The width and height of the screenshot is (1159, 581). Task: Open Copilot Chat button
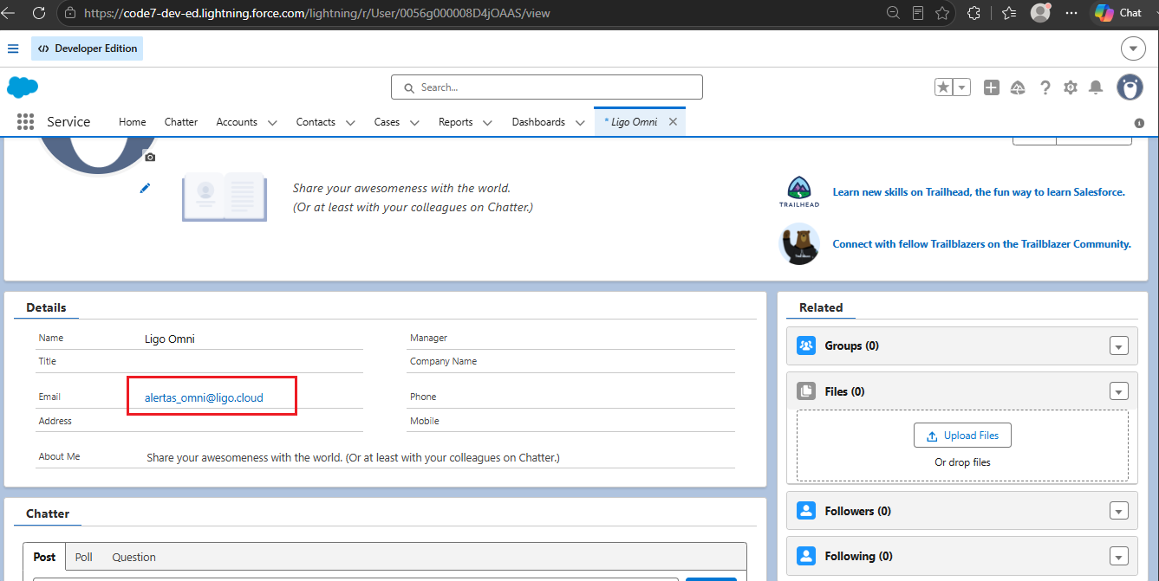tap(1118, 13)
